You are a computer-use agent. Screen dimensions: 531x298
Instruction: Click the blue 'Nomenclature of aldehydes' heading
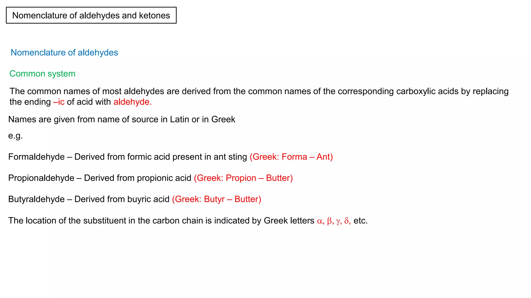coord(64,53)
